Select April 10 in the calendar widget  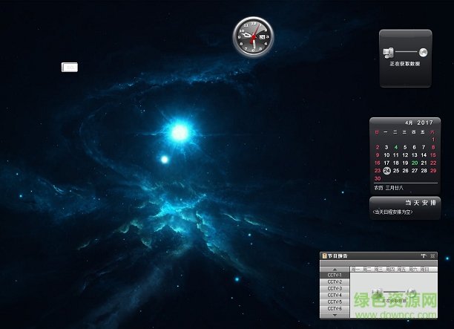(386, 155)
